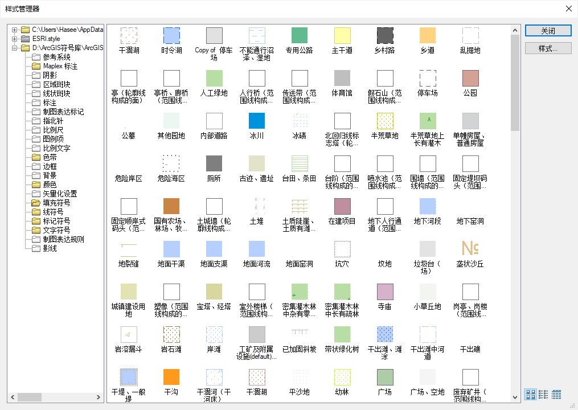Select the 厕所 dark gray symbol
Screen dimensions: 578x410
pos(214,163)
